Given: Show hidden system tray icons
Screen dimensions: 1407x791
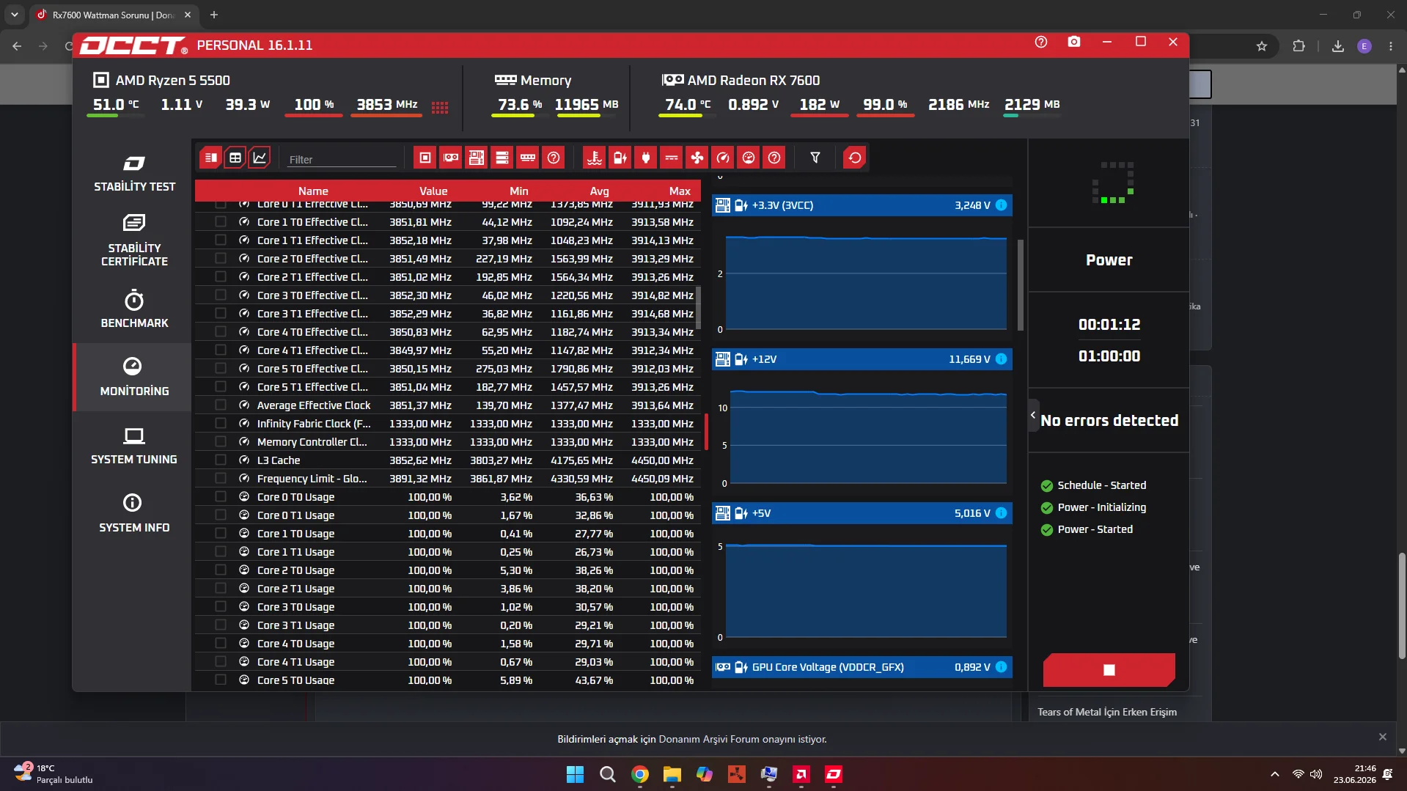Looking at the screenshot, I should (x=1275, y=774).
